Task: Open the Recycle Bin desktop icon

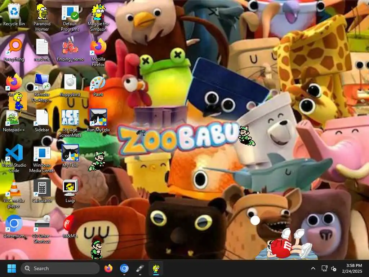Action: (x=14, y=14)
